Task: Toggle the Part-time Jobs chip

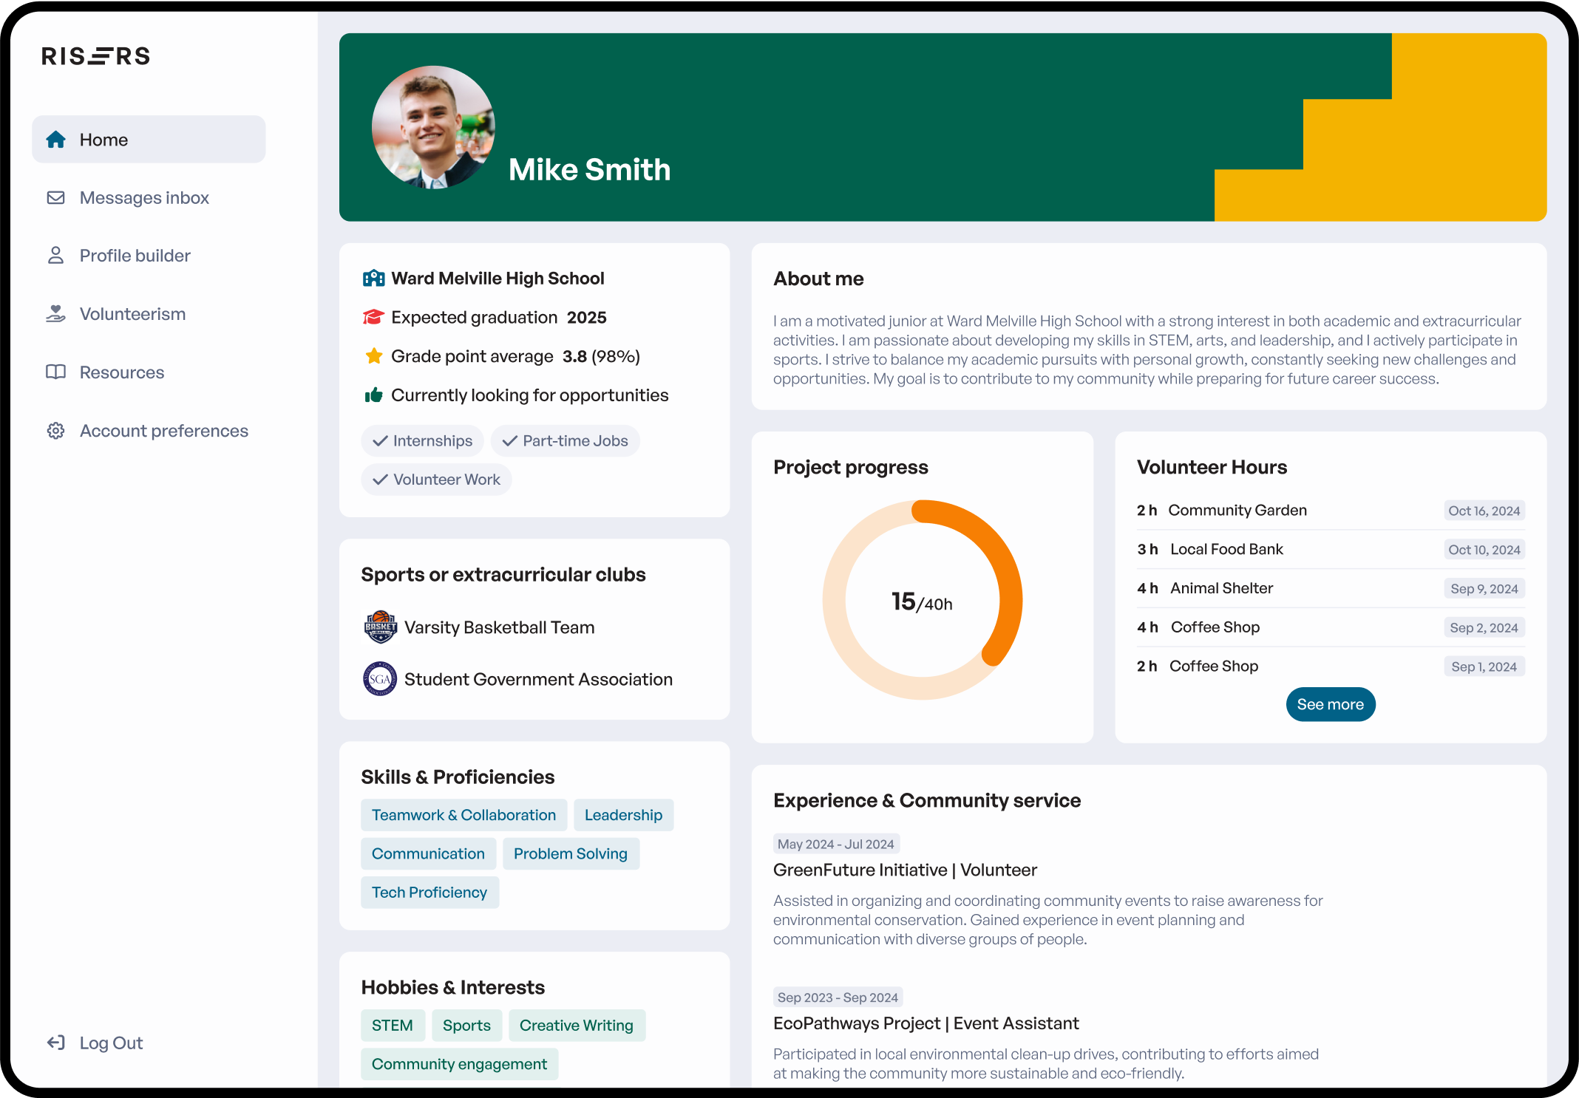Action: click(566, 440)
